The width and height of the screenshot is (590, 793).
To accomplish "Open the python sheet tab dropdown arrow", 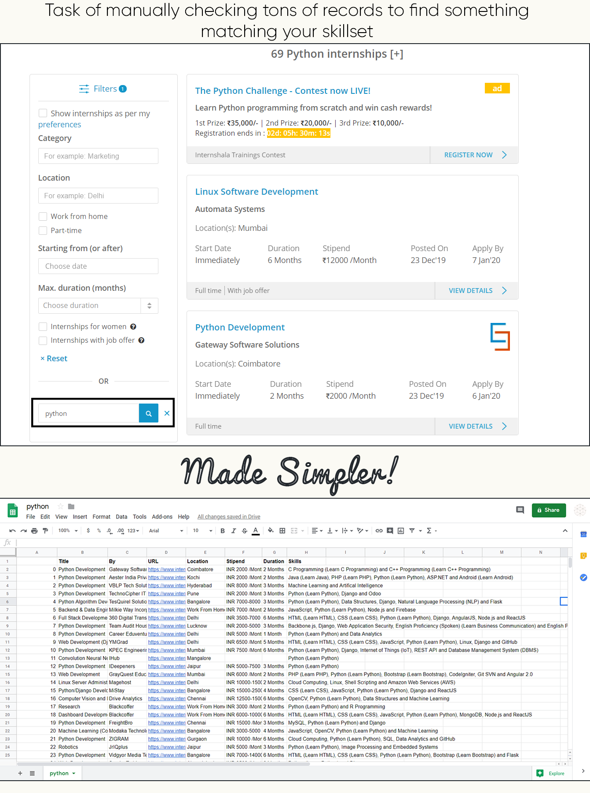I will [x=74, y=773].
